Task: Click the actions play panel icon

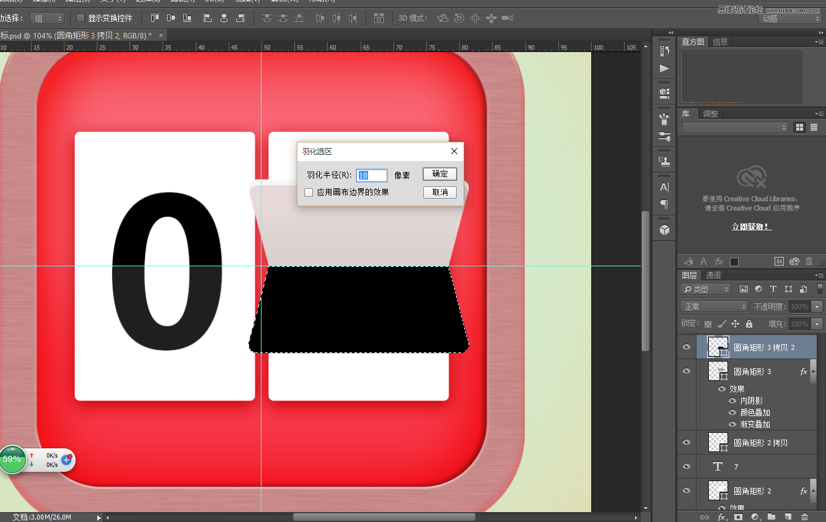Action: (664, 68)
